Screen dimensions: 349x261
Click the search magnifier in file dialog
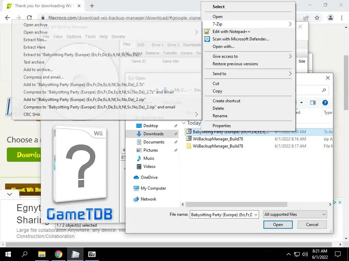(x=324, y=90)
